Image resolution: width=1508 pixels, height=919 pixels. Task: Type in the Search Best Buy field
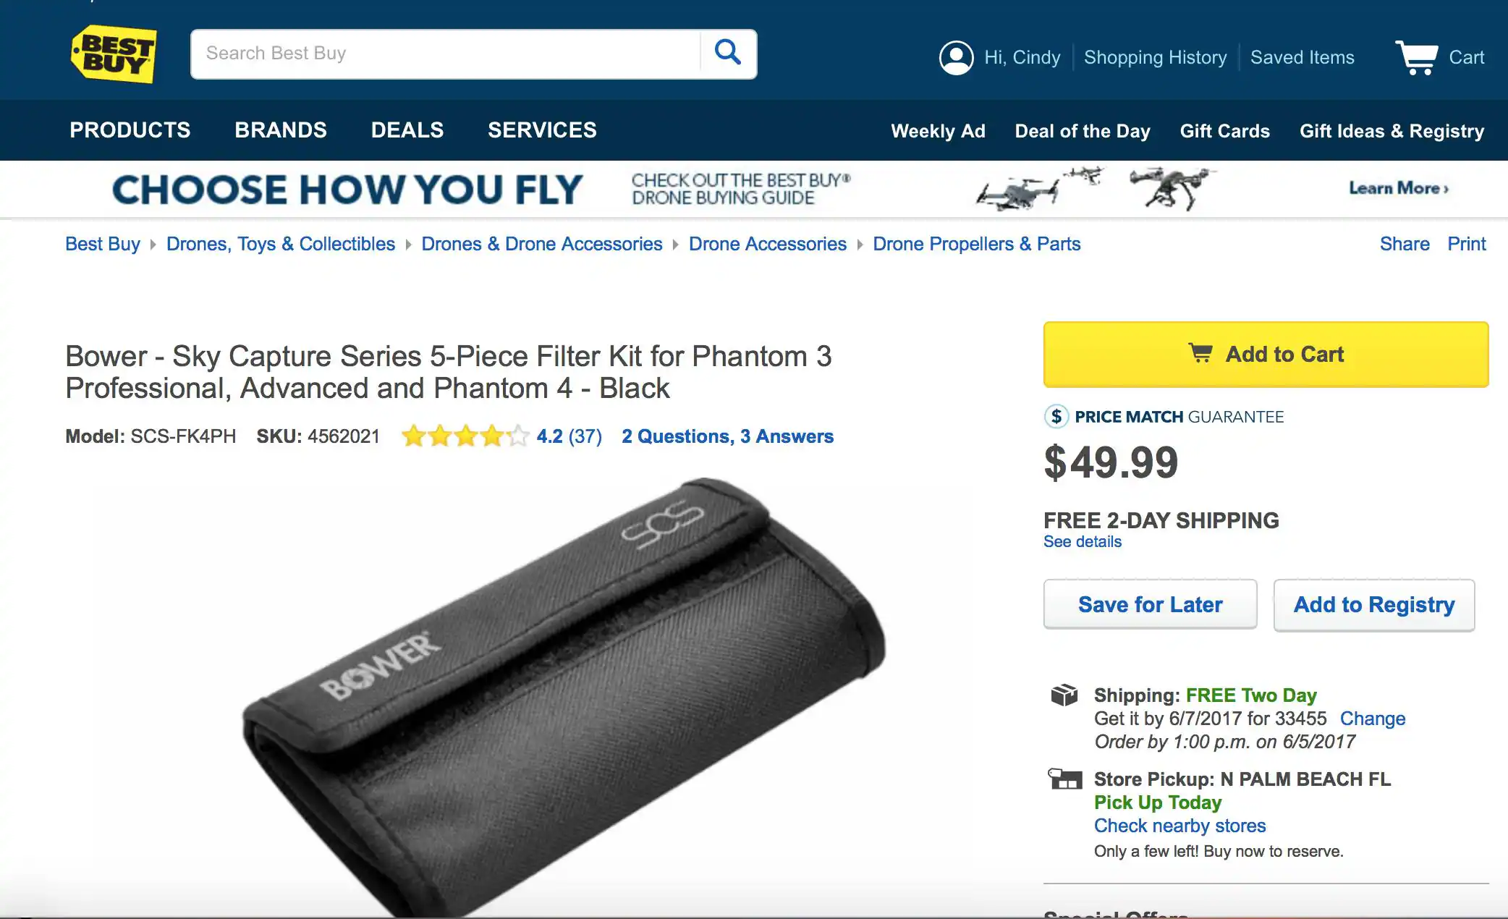coord(445,54)
